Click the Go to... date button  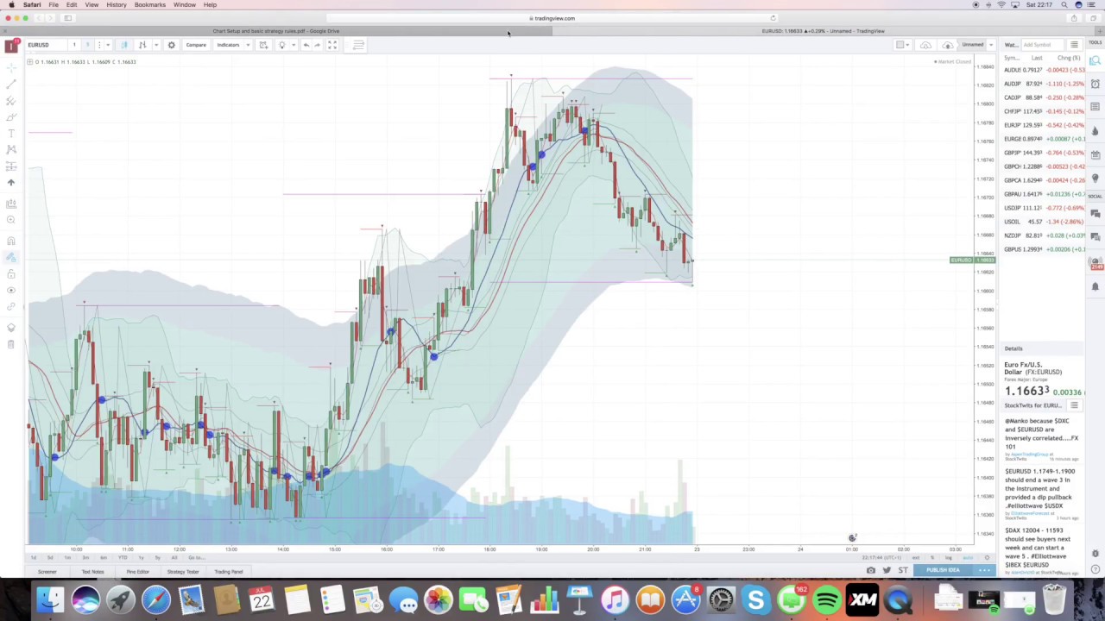pos(196,558)
